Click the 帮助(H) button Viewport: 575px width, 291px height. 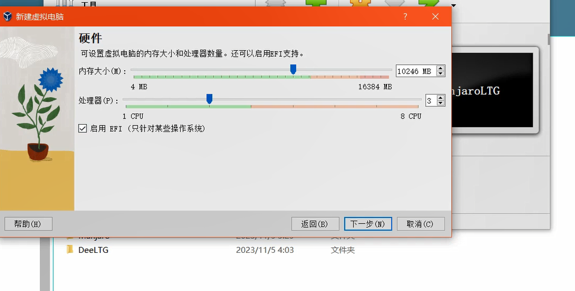pos(28,224)
